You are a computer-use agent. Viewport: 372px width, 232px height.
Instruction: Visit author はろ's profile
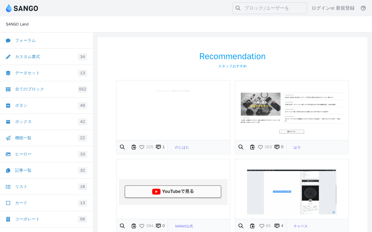click(x=297, y=147)
